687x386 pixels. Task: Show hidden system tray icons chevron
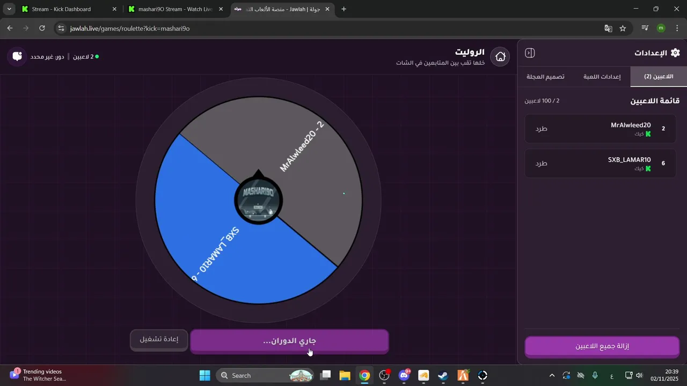pyautogui.click(x=552, y=375)
